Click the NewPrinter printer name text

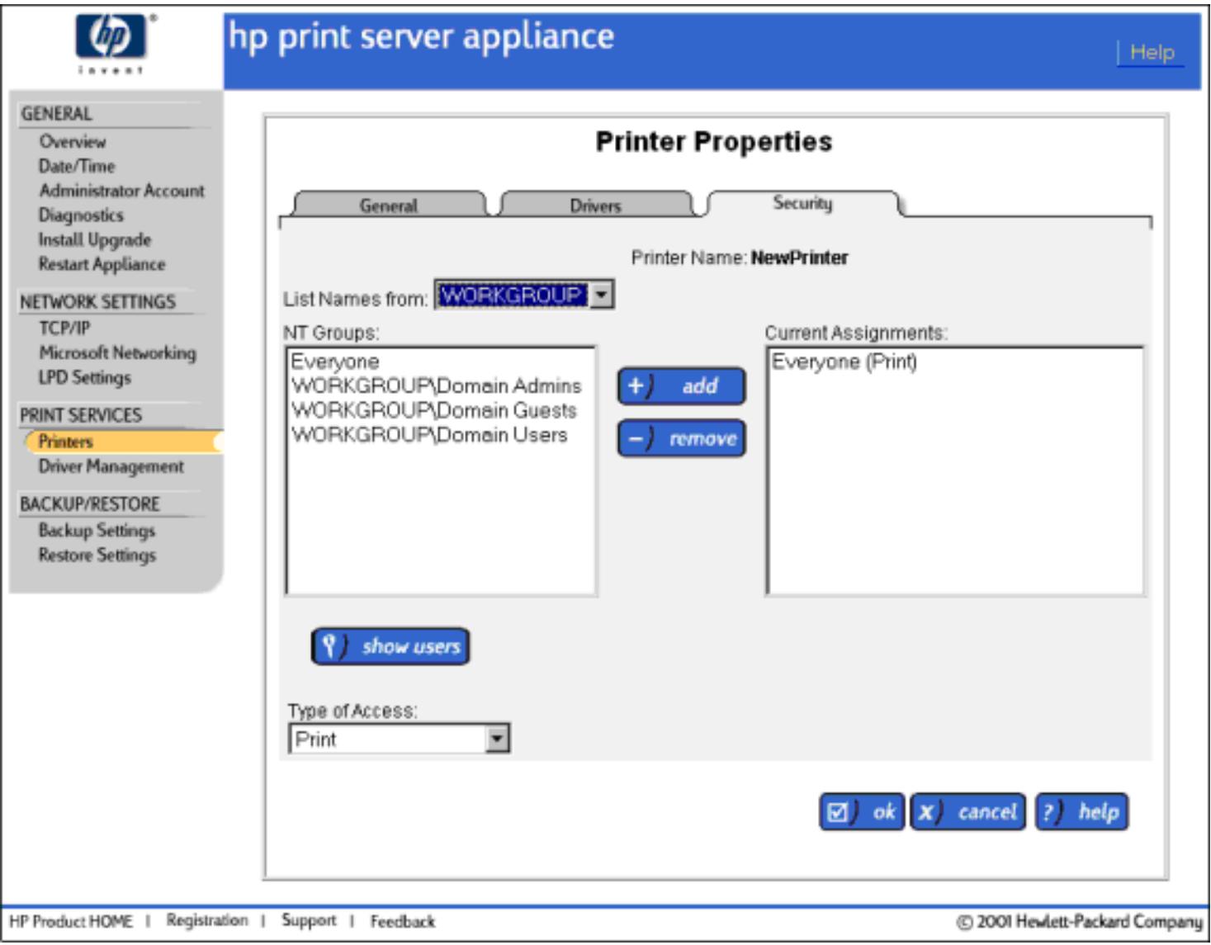(x=799, y=258)
